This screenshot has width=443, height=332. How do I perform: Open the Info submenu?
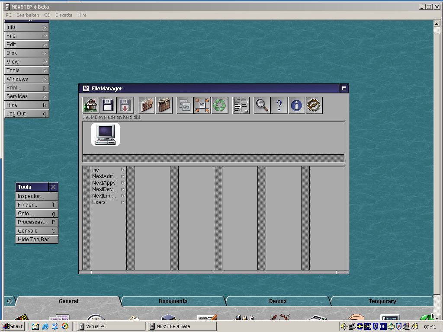[26, 27]
